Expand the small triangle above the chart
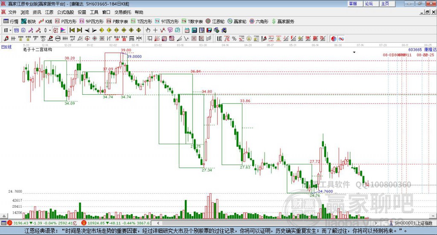 (x=354, y=52)
